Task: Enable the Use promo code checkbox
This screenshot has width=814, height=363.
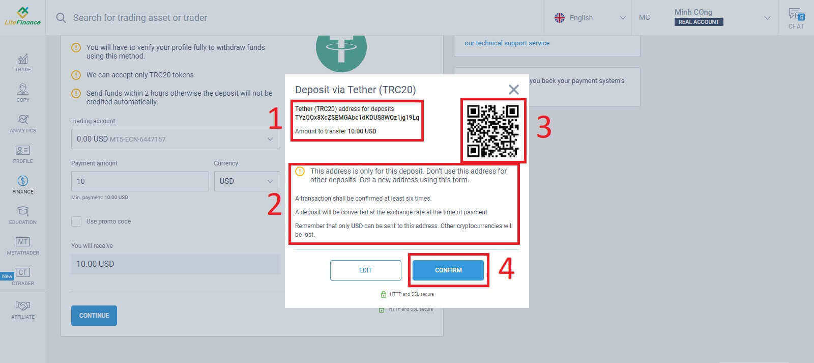Action: [76, 221]
